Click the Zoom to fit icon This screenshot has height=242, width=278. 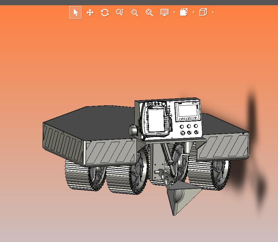pyautogui.click(x=149, y=13)
